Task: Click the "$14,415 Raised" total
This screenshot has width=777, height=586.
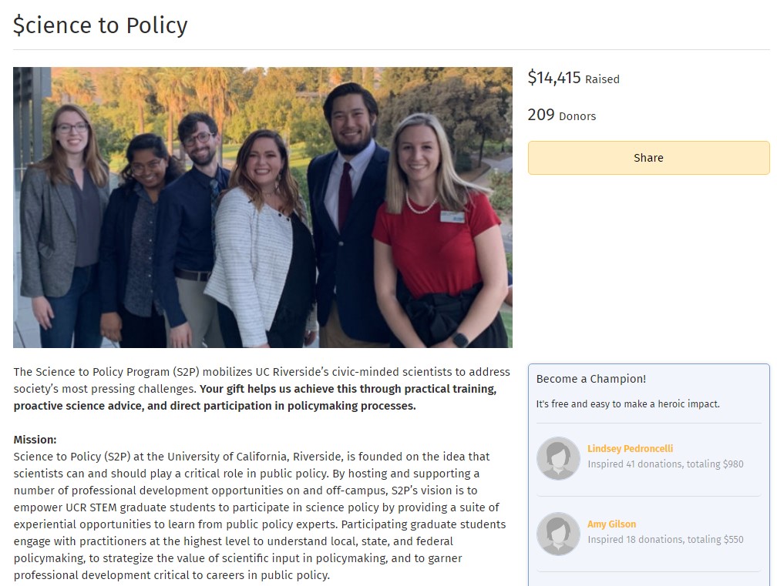Action: pyautogui.click(x=573, y=78)
